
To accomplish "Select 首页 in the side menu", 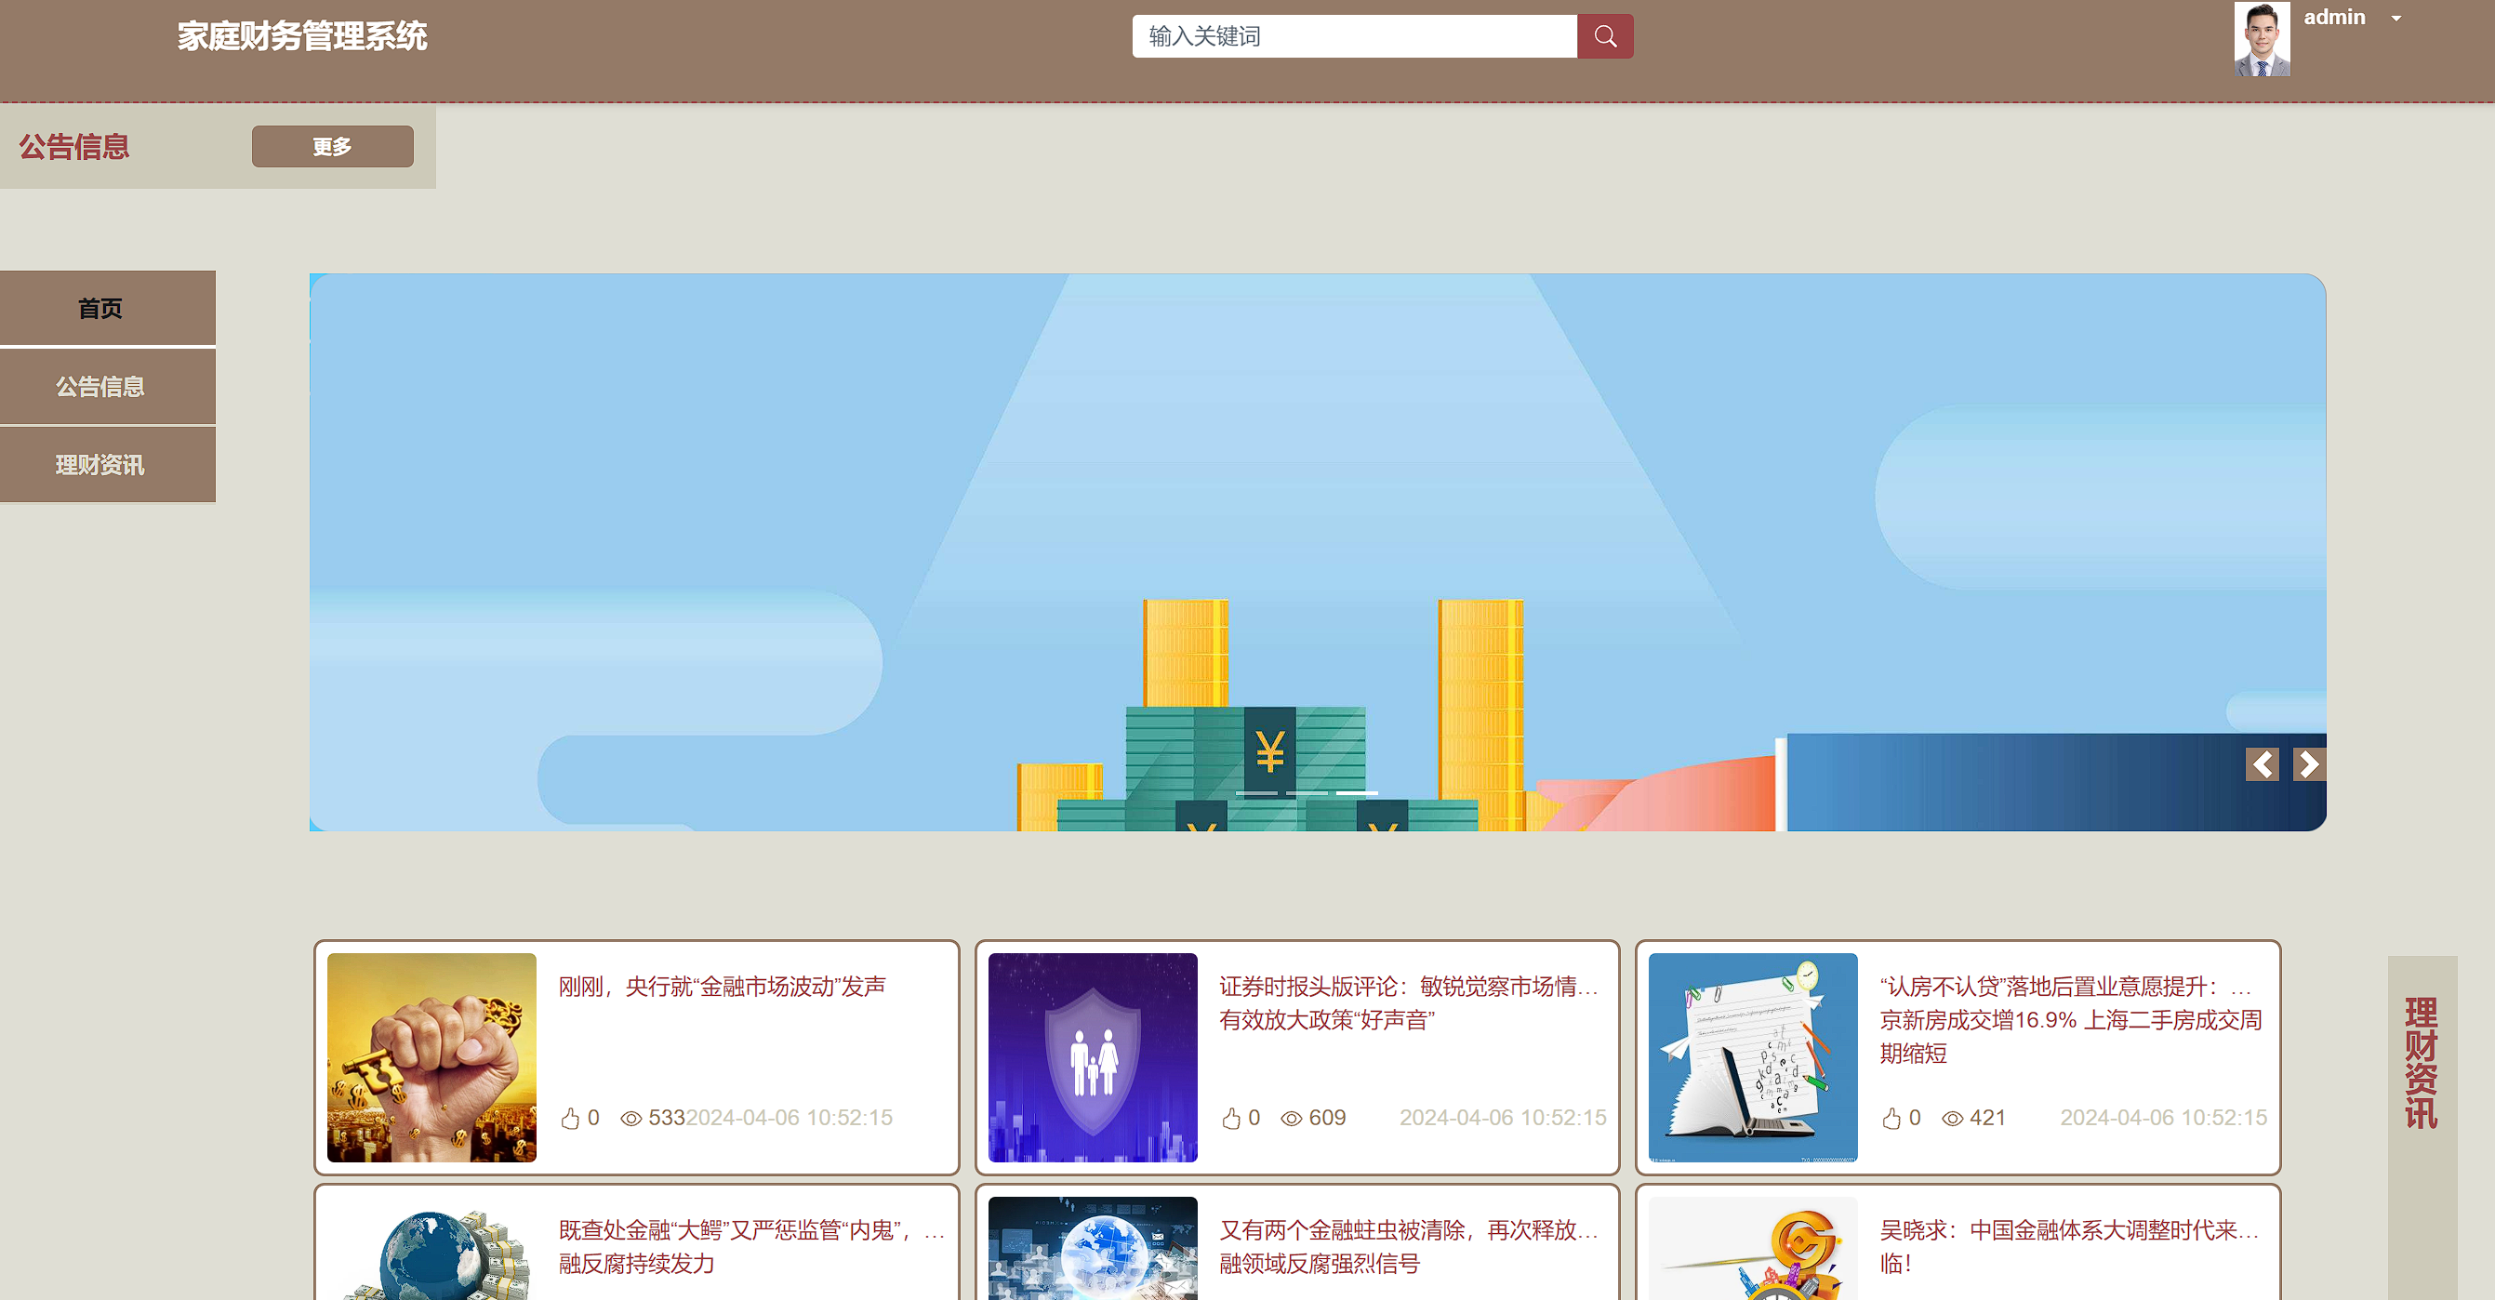I will [100, 308].
